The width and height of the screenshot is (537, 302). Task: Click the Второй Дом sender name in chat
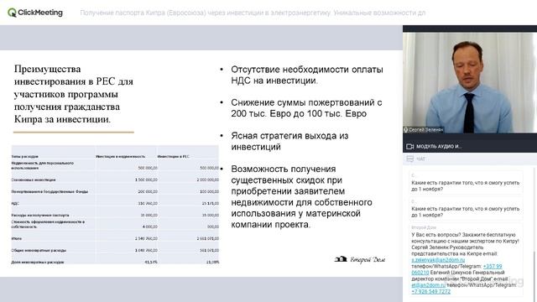pyautogui.click(x=424, y=227)
